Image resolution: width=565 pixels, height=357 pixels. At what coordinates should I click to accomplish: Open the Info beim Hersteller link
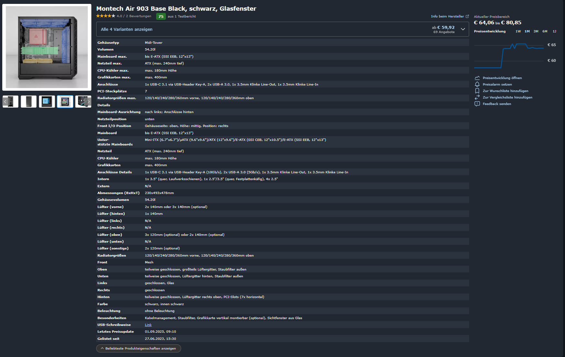[450, 16]
